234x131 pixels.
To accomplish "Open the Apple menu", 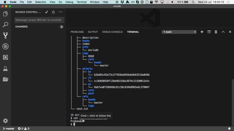I will pos(5,2).
